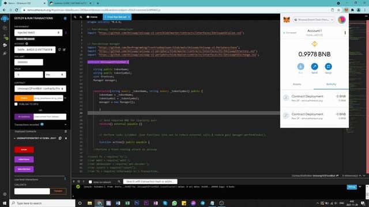Collapse the deployed UniswapV2FrontBot contract

pyautogui.click(x=15, y=138)
